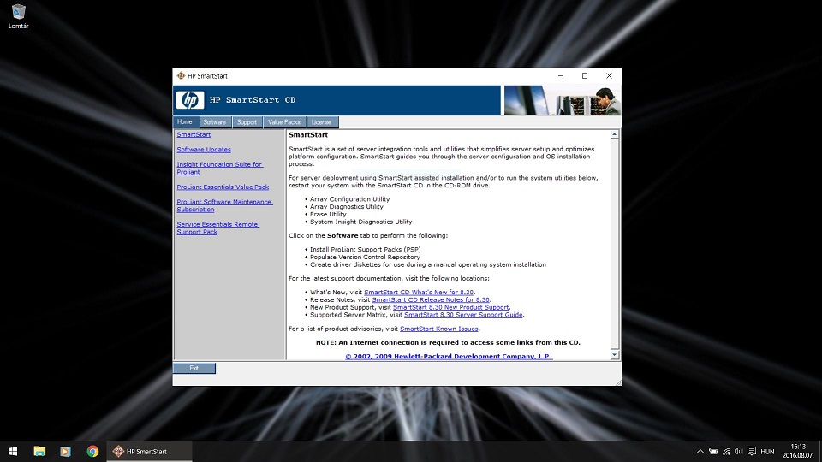This screenshot has width=822, height=462.
Task: Click the scrollbar up arrow
Action: (615, 134)
